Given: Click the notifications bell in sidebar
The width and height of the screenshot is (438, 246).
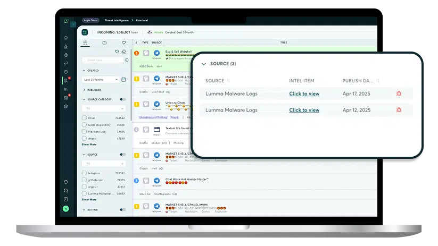Looking at the screenshot, I should coord(65,182).
